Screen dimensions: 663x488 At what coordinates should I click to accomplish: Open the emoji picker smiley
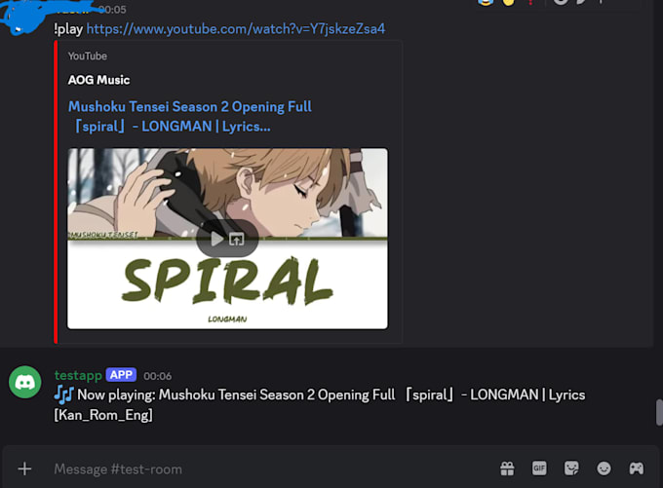604,469
